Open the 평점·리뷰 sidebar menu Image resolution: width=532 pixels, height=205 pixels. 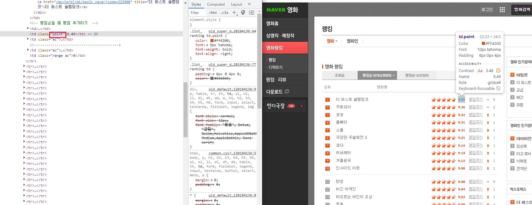285,80
